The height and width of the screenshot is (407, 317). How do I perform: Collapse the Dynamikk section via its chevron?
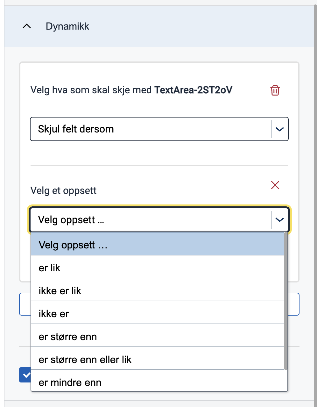pyautogui.click(x=27, y=26)
